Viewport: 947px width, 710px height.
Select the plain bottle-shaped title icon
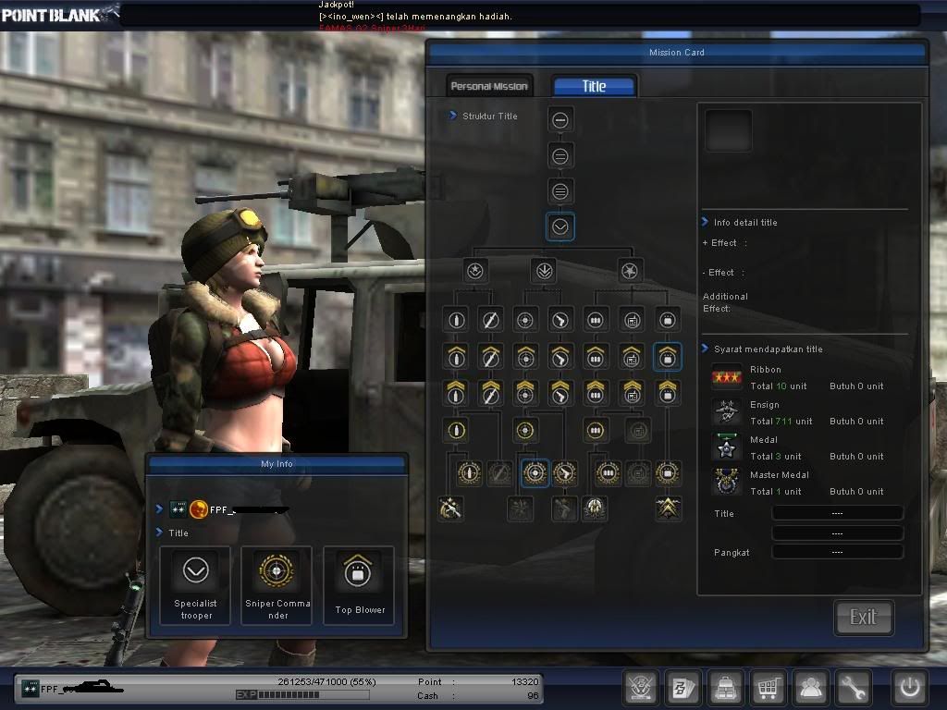point(456,320)
